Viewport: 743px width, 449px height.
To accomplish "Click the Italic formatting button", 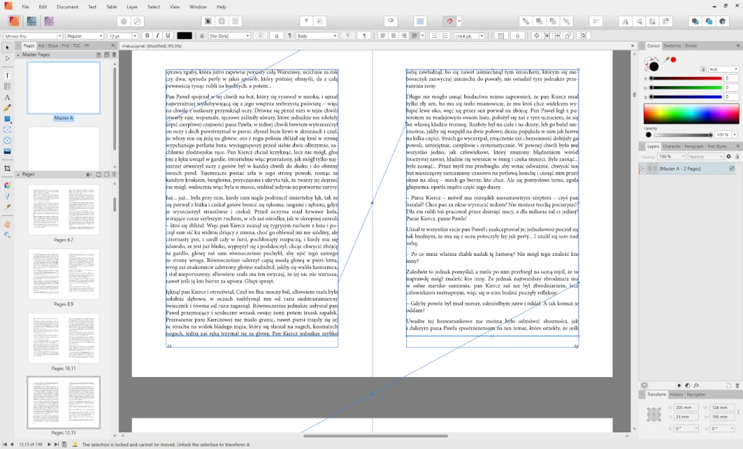I will (157, 36).
